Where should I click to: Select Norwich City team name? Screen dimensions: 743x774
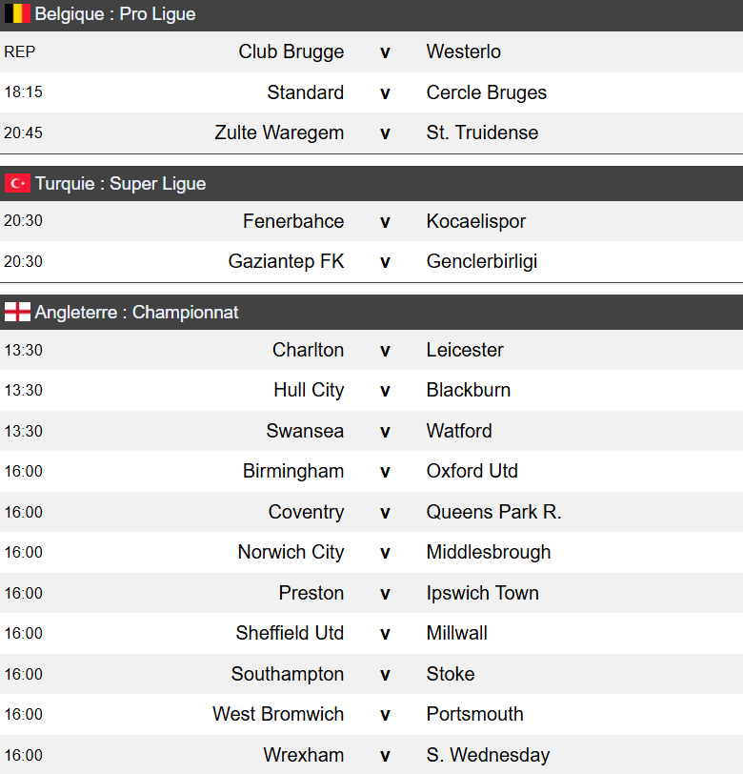click(291, 552)
